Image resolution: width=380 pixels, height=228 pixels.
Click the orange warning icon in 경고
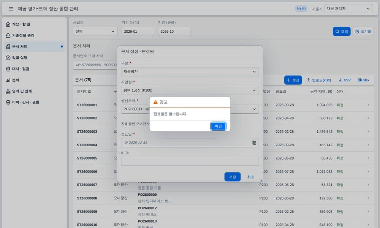155,102
